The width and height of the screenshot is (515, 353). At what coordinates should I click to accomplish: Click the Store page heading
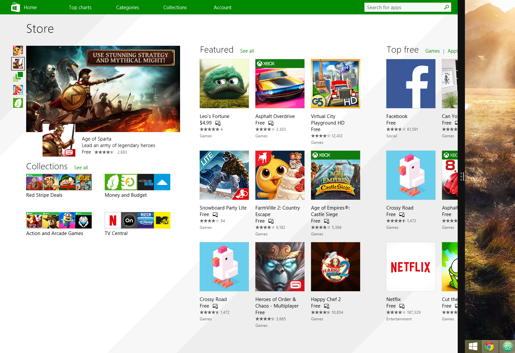pos(40,29)
